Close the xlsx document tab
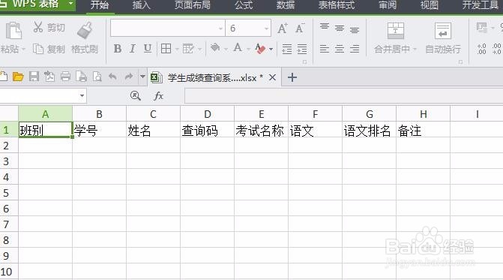 [272, 77]
